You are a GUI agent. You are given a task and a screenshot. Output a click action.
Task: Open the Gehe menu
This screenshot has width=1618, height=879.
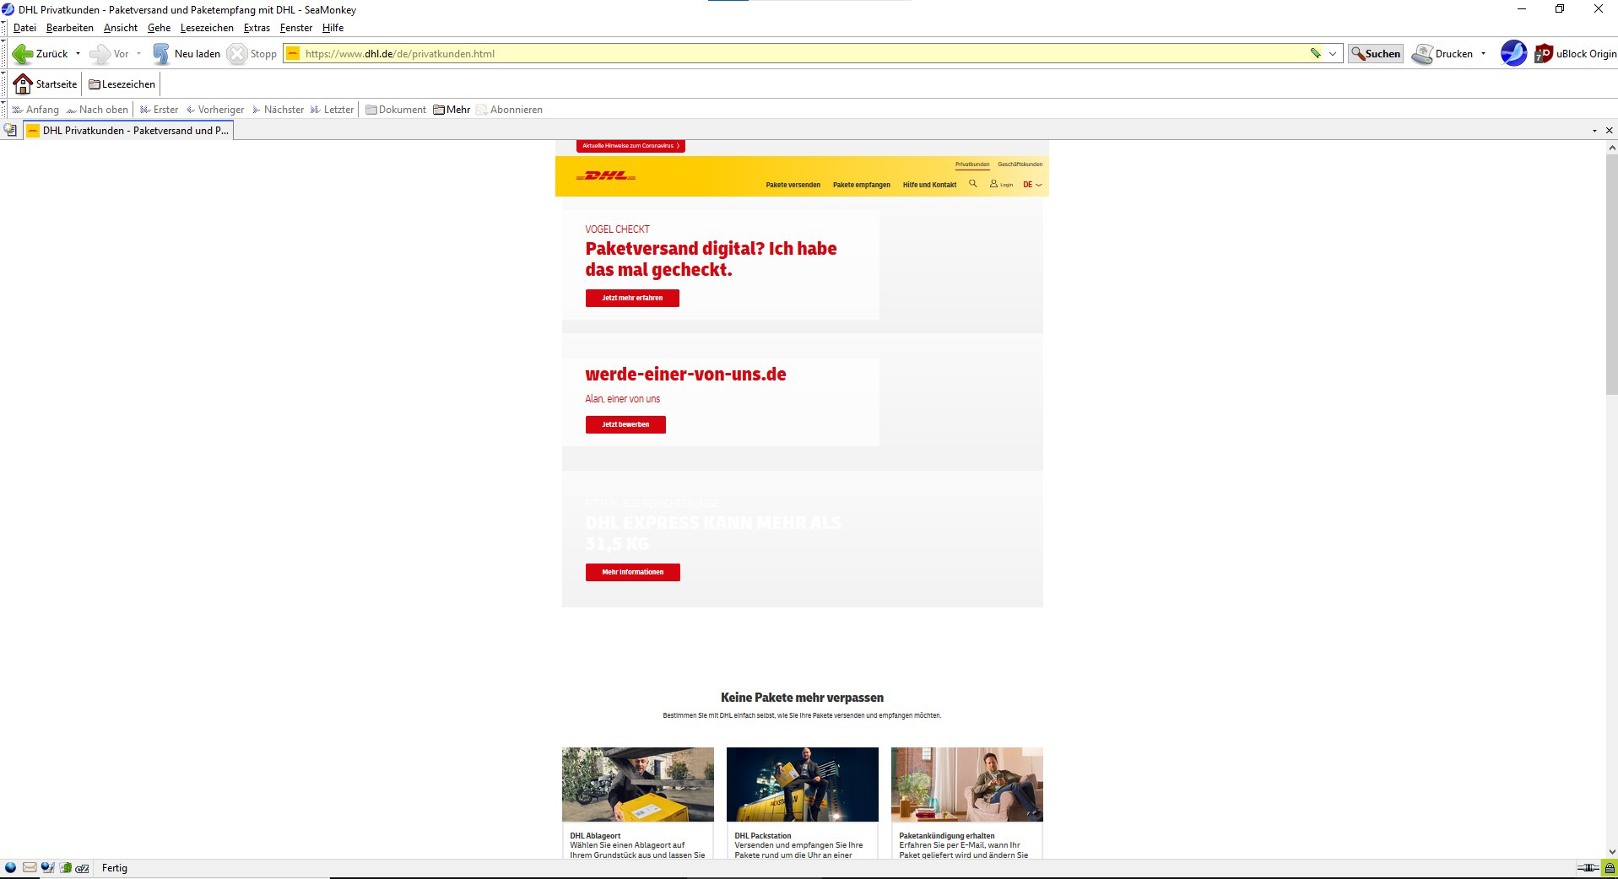click(x=159, y=28)
